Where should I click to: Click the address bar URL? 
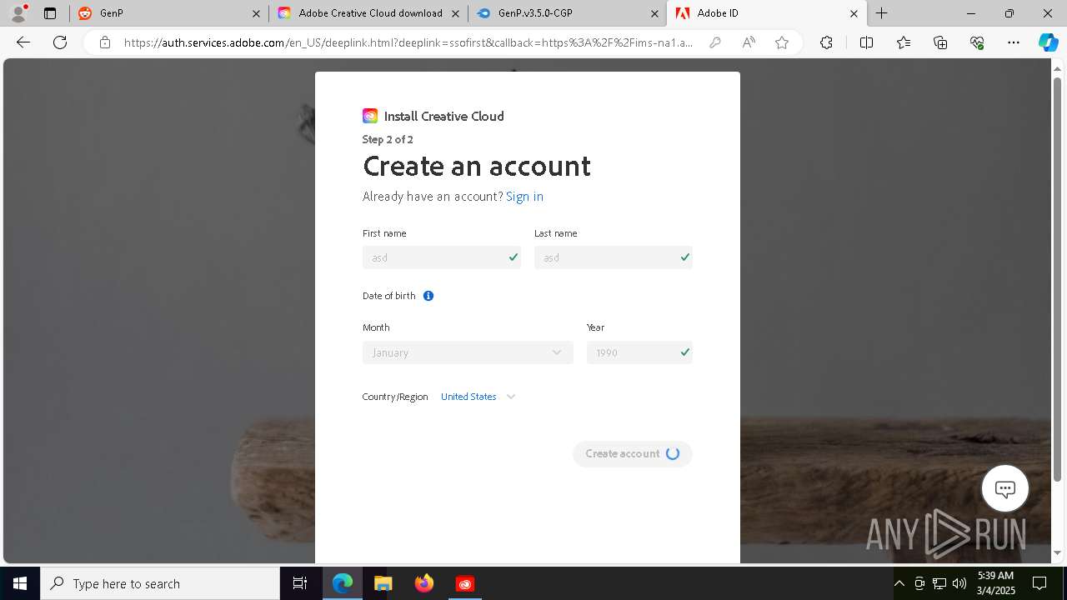coord(408,42)
